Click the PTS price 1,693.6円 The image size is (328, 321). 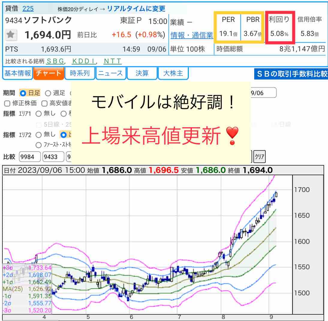56,49
